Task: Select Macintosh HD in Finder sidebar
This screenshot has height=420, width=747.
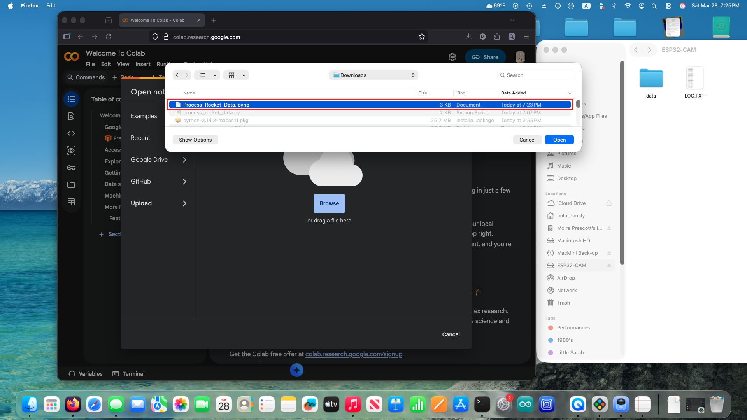Action: coord(573,241)
